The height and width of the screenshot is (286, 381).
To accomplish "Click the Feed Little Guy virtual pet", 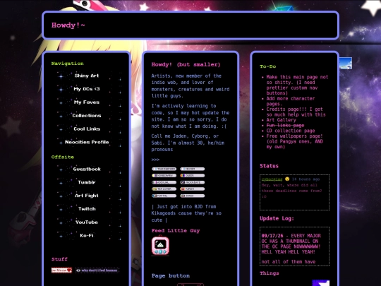I will pyautogui.click(x=160, y=246).
